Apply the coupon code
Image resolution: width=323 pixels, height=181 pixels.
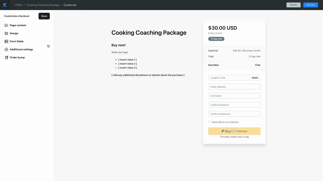click(x=255, y=77)
